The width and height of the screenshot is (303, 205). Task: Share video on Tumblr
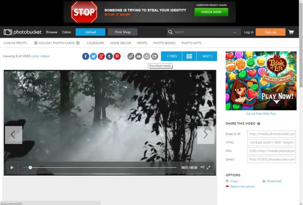point(109,56)
